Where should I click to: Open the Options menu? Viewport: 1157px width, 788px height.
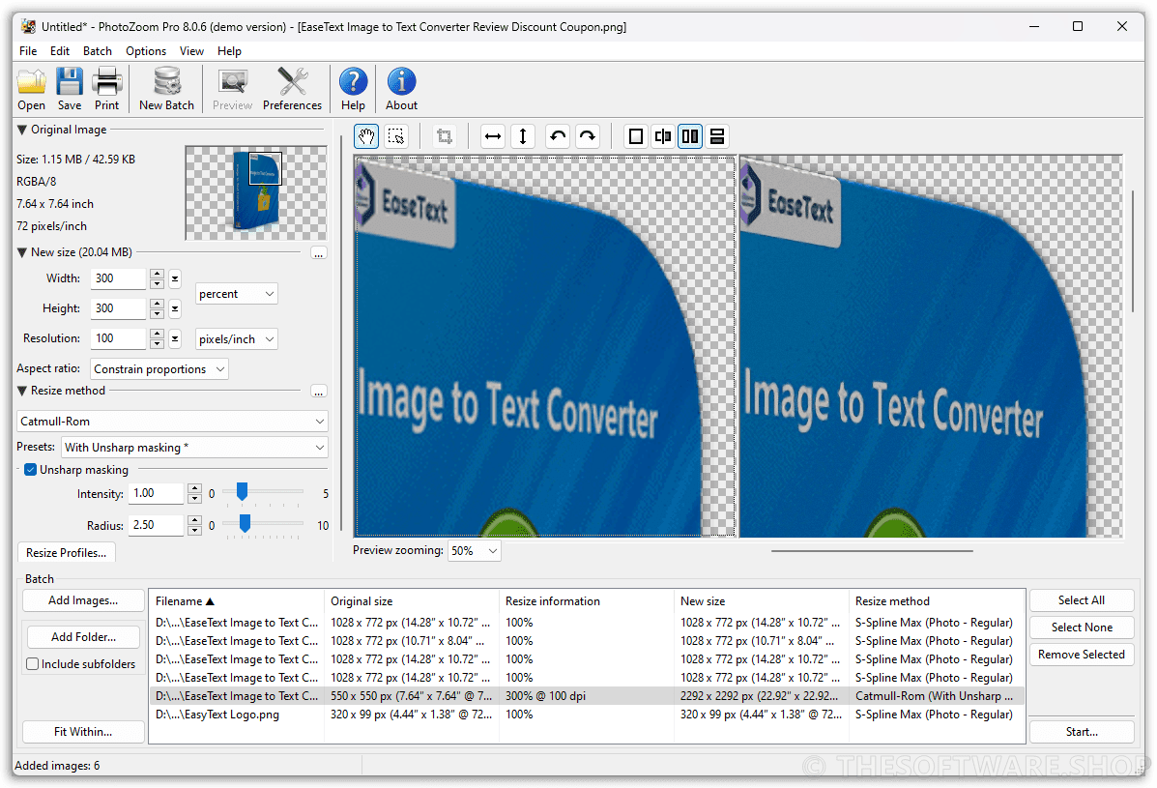click(x=146, y=51)
